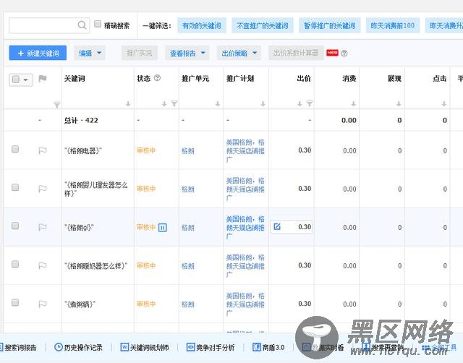Image resolution: width=463 pixels, height=363 pixels.
Task: Click the 关键词 column header label
Action: coord(75,79)
